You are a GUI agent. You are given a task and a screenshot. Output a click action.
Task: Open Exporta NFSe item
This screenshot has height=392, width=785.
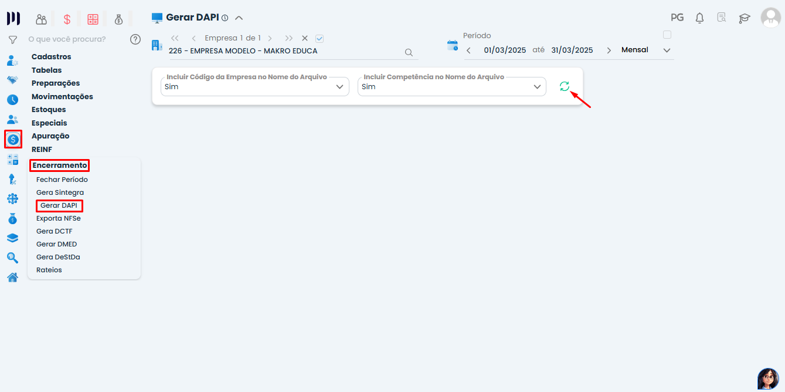point(59,218)
